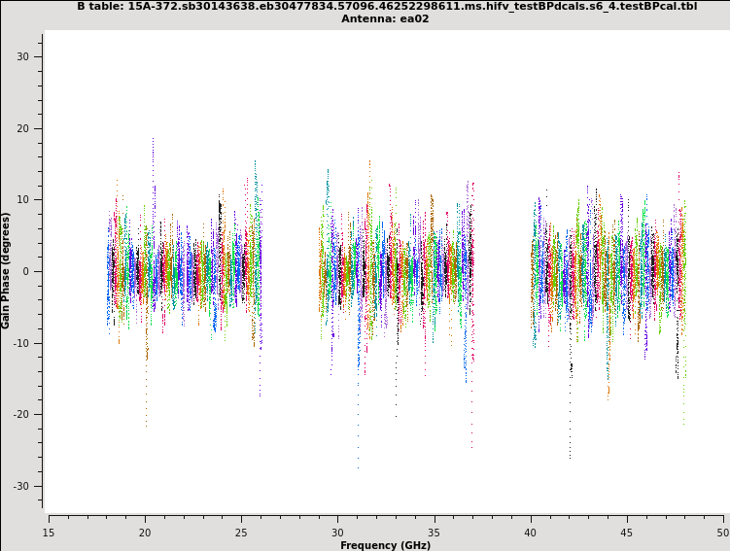Click the 10 tick label on y-axis
730x551 pixels.
[x=22, y=200]
